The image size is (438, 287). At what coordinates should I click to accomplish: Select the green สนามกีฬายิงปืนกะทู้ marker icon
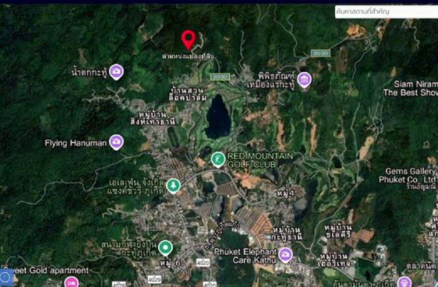165,248
